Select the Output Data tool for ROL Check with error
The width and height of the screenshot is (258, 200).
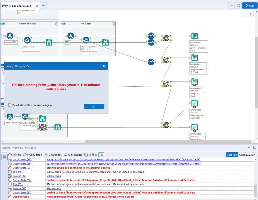point(195,82)
